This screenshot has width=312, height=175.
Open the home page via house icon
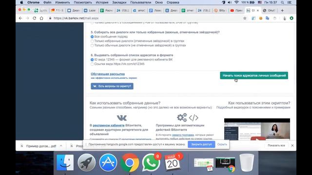41,18
